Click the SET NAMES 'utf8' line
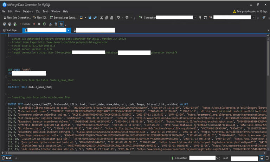The height and width of the screenshot is (162, 270). coord(20,70)
